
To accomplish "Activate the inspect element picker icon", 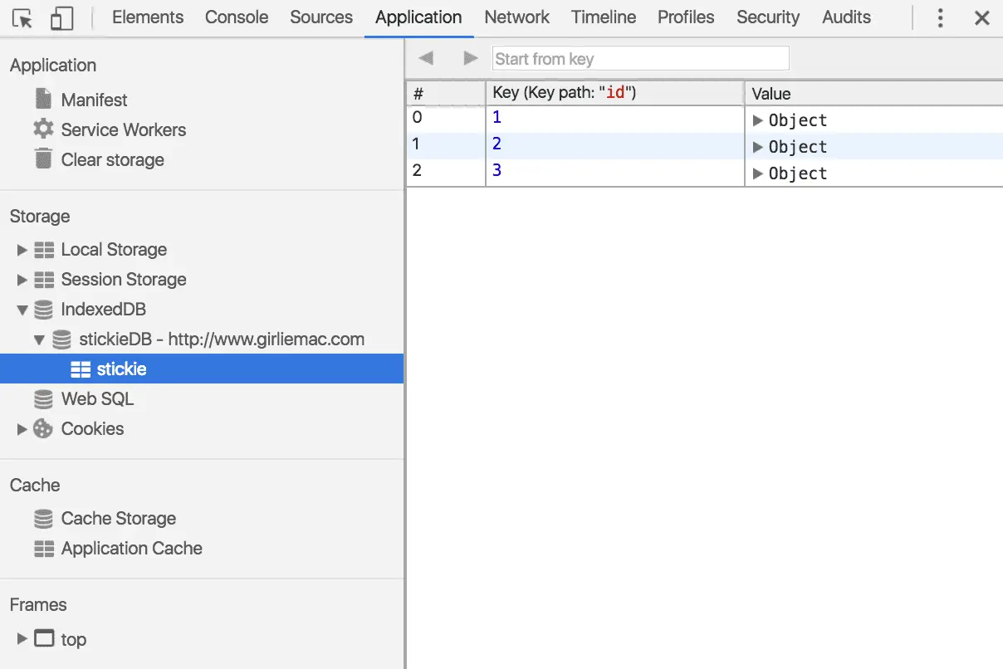I will 23,18.
